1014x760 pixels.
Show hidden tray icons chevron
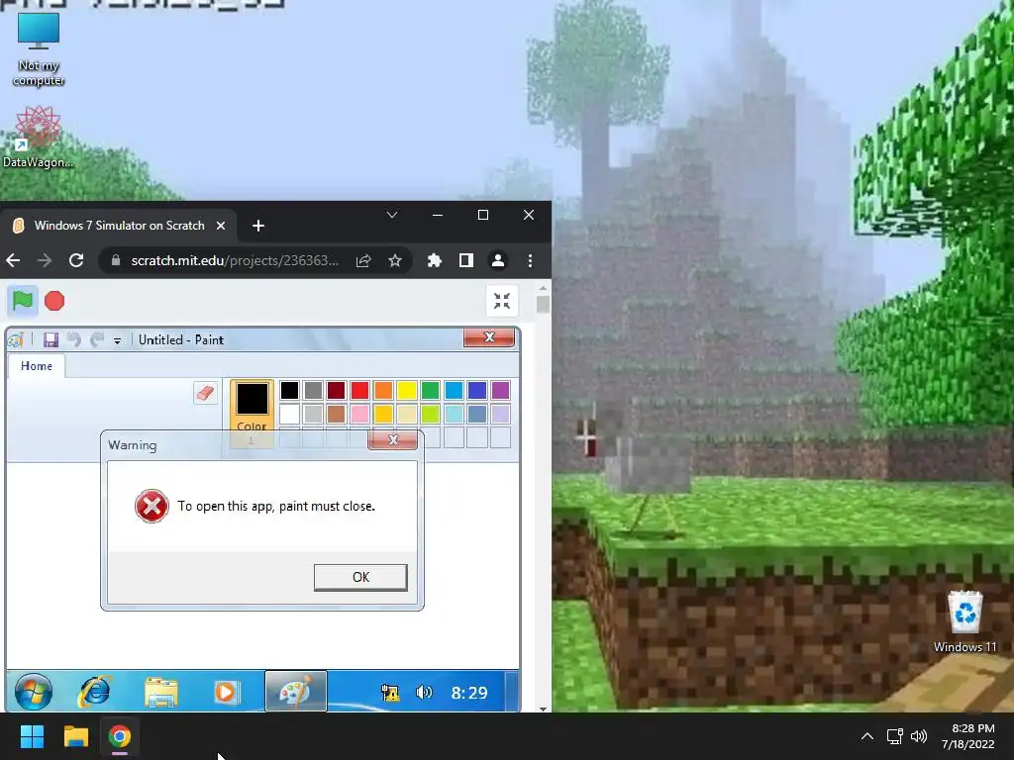tap(867, 736)
